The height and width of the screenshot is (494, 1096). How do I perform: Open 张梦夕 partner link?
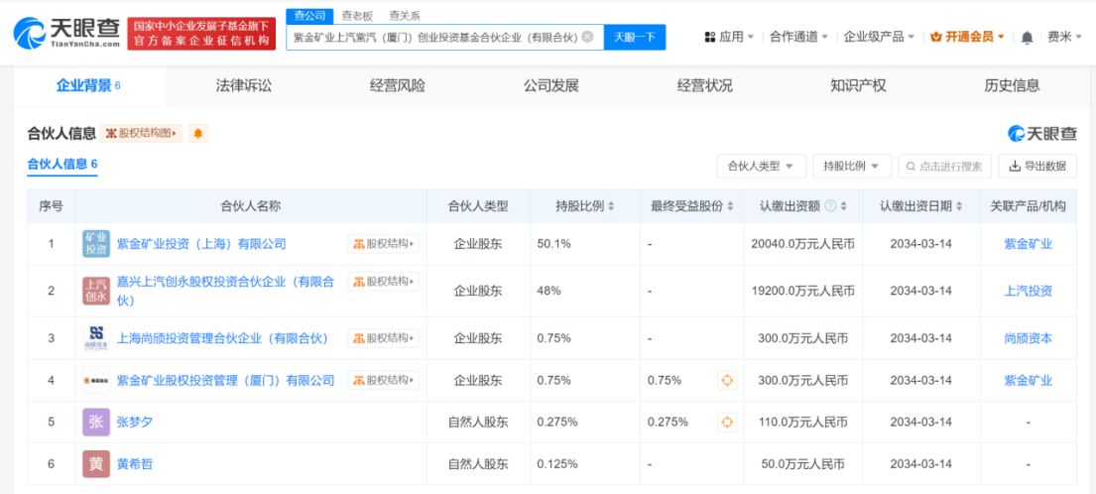coord(134,422)
